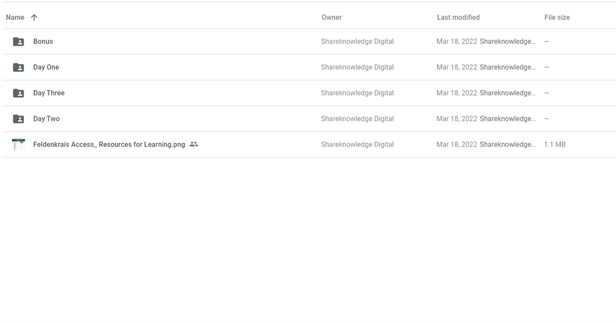Image resolution: width=616 pixels, height=322 pixels.
Task: Click the File size column header
Action: (556, 17)
